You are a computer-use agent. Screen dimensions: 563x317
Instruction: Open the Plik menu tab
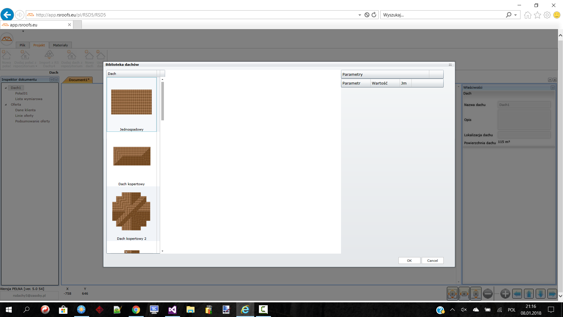pos(22,45)
